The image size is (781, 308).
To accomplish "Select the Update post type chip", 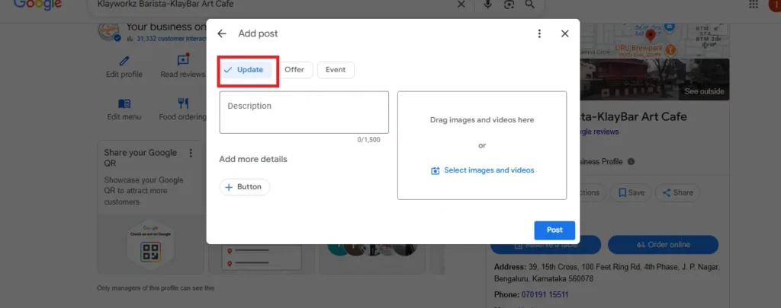I will coord(245,70).
